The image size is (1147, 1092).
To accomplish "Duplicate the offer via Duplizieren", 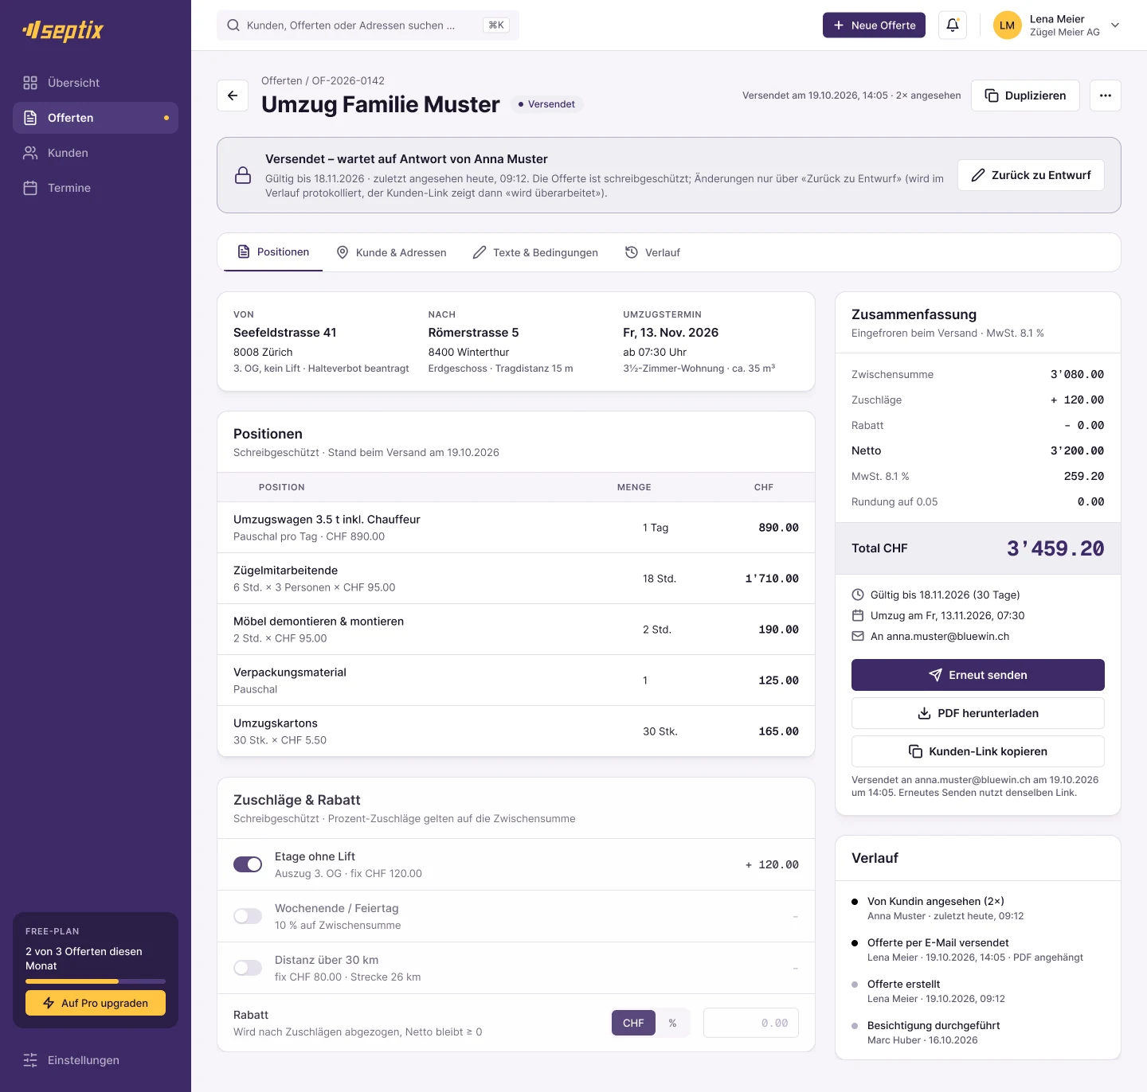I will click(1025, 96).
